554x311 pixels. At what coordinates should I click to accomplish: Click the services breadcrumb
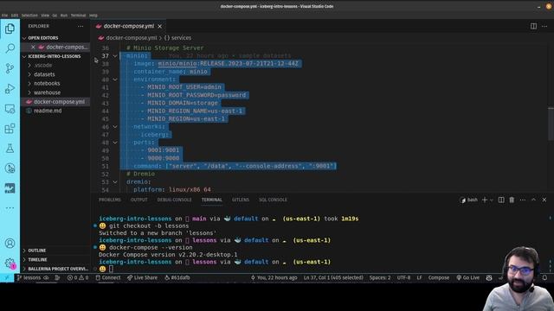point(177,38)
